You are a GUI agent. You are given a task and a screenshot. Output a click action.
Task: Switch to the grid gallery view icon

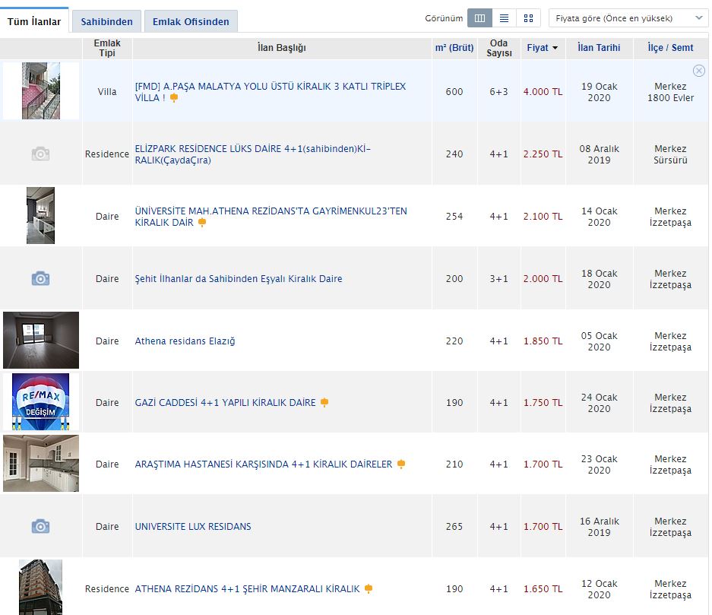click(x=528, y=18)
